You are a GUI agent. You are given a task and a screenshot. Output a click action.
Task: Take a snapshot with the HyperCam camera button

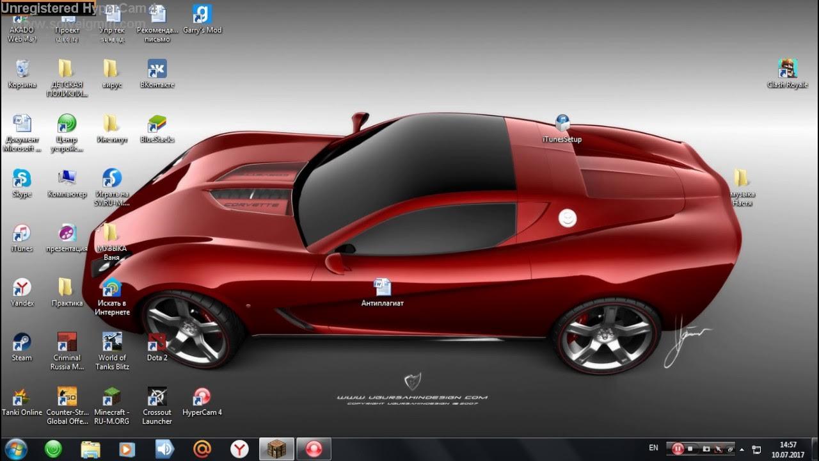pos(706,449)
